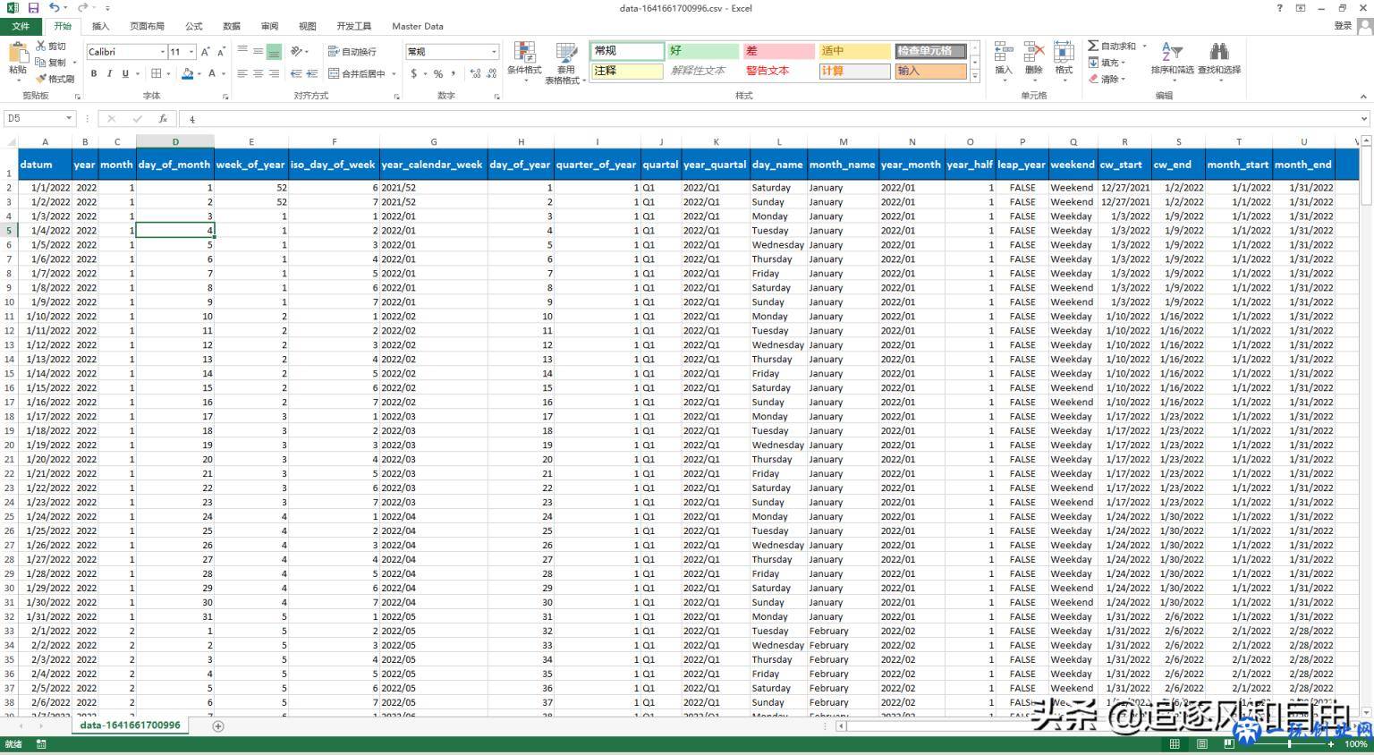Select the data-1641661700996 sheet tab
Viewport: 1374px width, 755px height.
coord(130,725)
